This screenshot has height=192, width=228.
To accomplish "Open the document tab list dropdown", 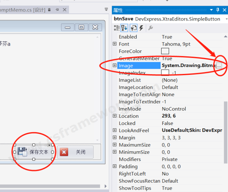I will [106, 10].
